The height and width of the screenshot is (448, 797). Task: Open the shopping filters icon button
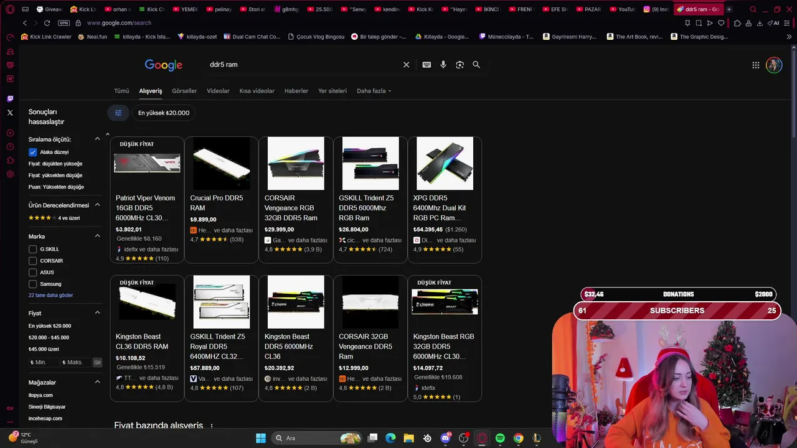coord(118,113)
